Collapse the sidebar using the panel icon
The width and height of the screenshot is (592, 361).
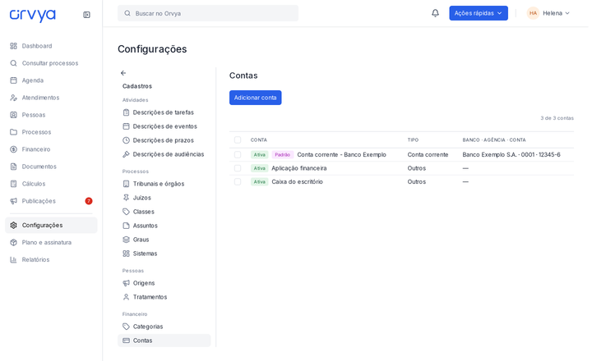86,15
